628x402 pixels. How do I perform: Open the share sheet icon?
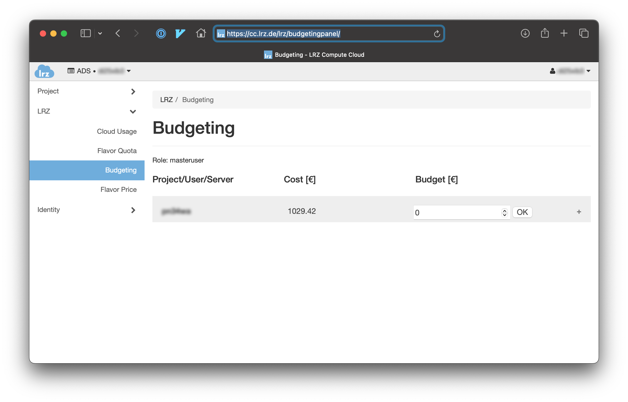[x=545, y=33]
